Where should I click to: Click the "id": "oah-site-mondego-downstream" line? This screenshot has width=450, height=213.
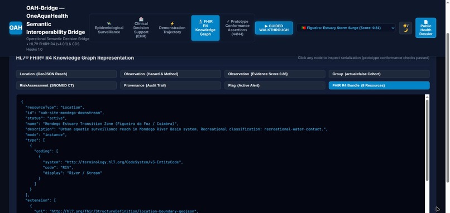65,113
